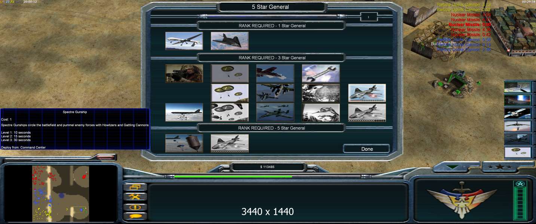
Task: Click 'Particle Uplink Cannon: 3:13' timer
Action: click(464, 5)
